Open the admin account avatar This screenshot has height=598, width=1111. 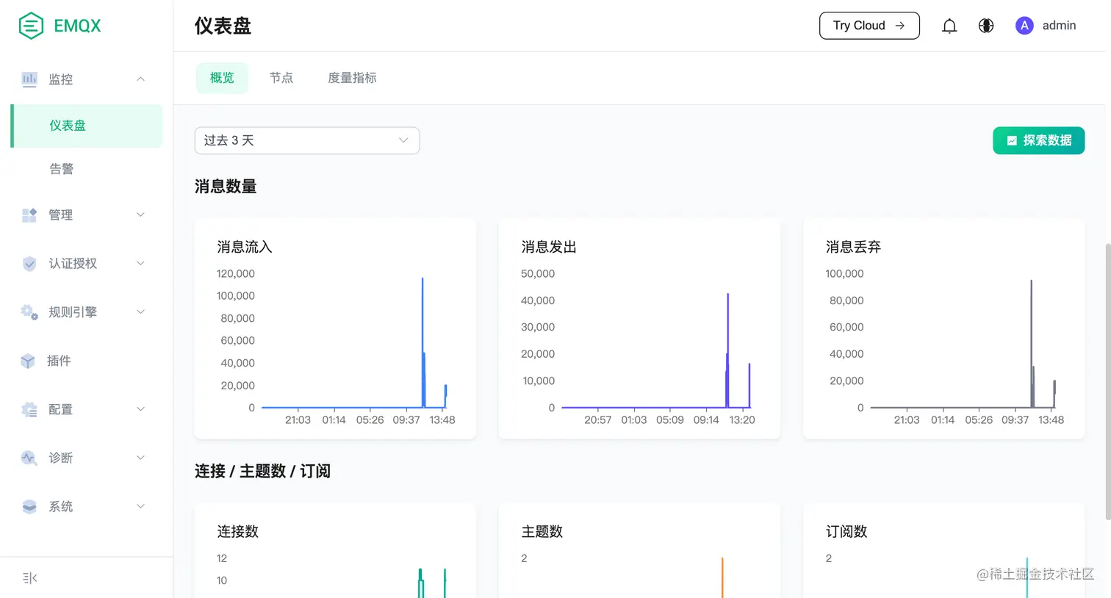[x=1024, y=25]
